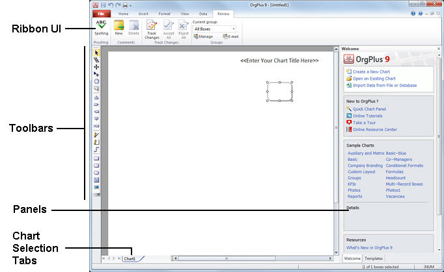Click Reject All changes
The width and height of the screenshot is (444, 272).
[x=184, y=29]
